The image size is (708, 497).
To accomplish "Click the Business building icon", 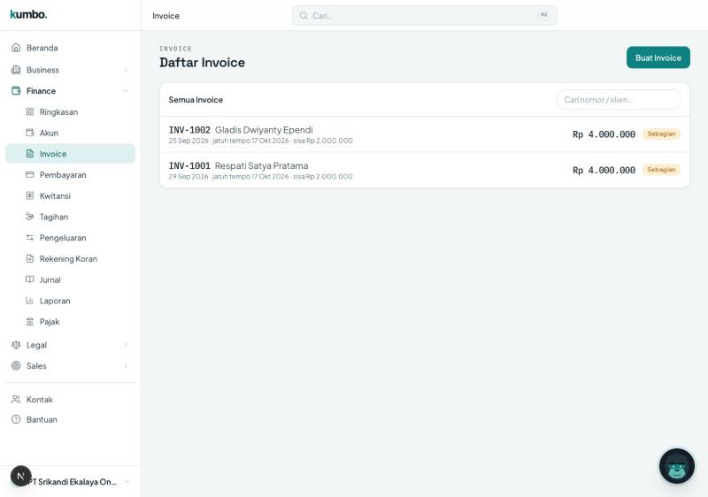I will [16, 70].
